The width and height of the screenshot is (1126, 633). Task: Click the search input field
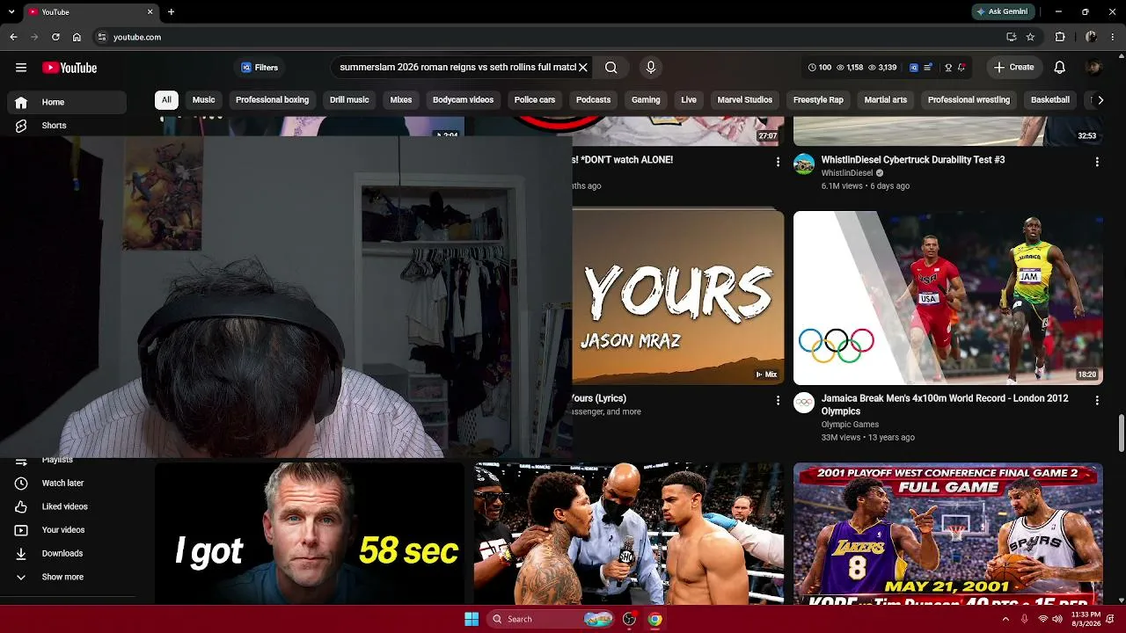pos(457,68)
